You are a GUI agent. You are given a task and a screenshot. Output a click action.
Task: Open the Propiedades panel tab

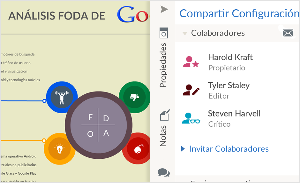click(x=163, y=65)
